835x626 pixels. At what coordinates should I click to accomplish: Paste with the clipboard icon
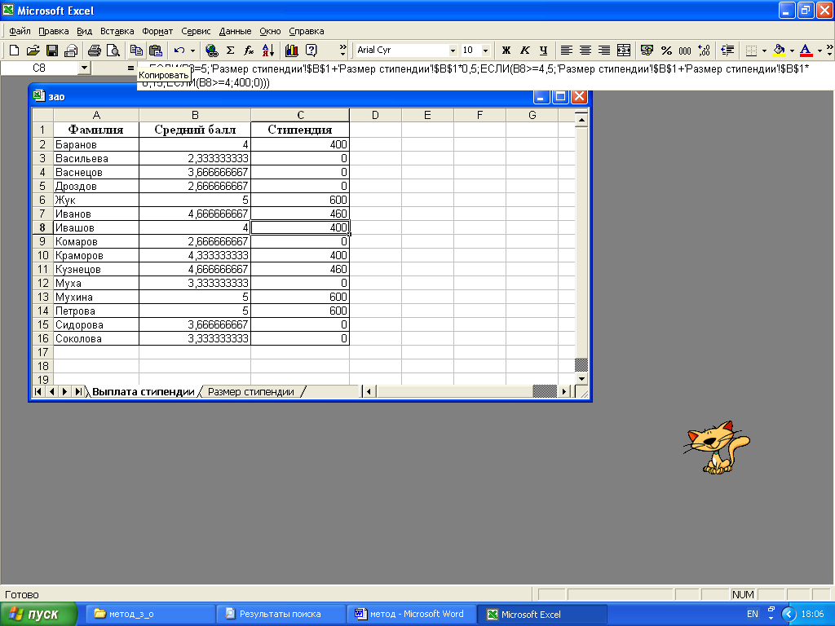point(155,50)
